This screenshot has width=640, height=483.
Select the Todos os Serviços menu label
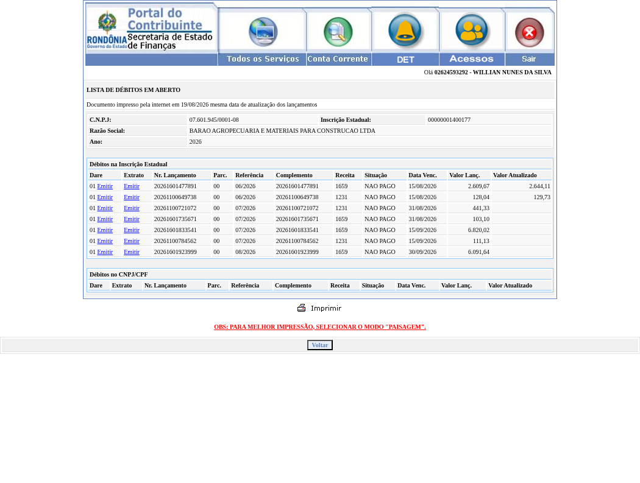pos(263,59)
